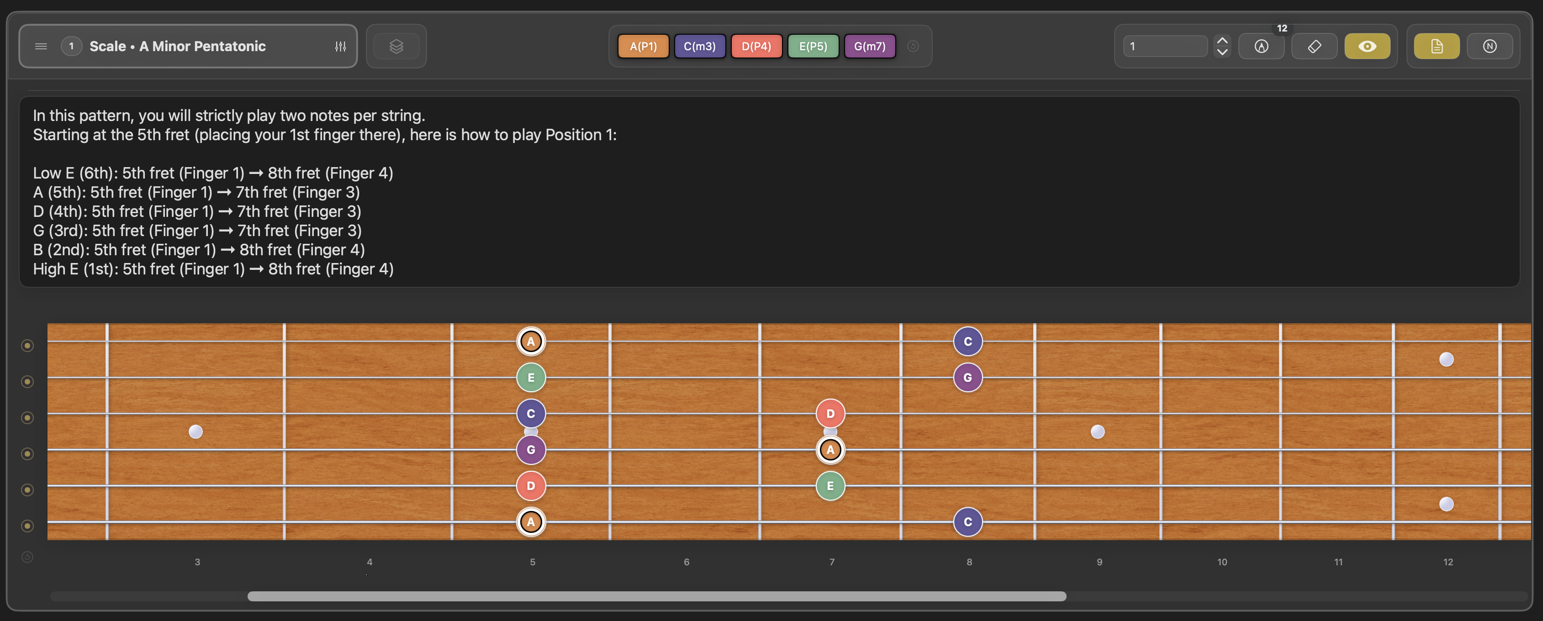1543x621 pixels.
Task: Click A note on low E string fret 5
Action: pyautogui.click(x=531, y=521)
